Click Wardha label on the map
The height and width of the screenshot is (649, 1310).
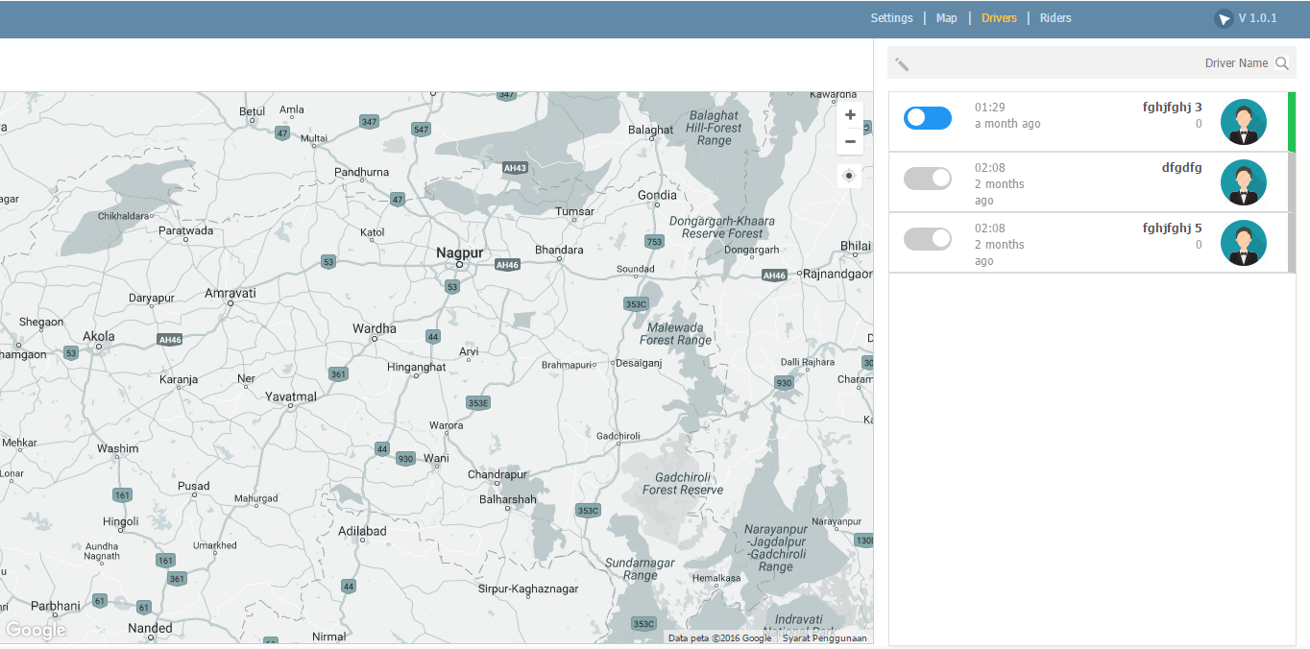click(374, 328)
